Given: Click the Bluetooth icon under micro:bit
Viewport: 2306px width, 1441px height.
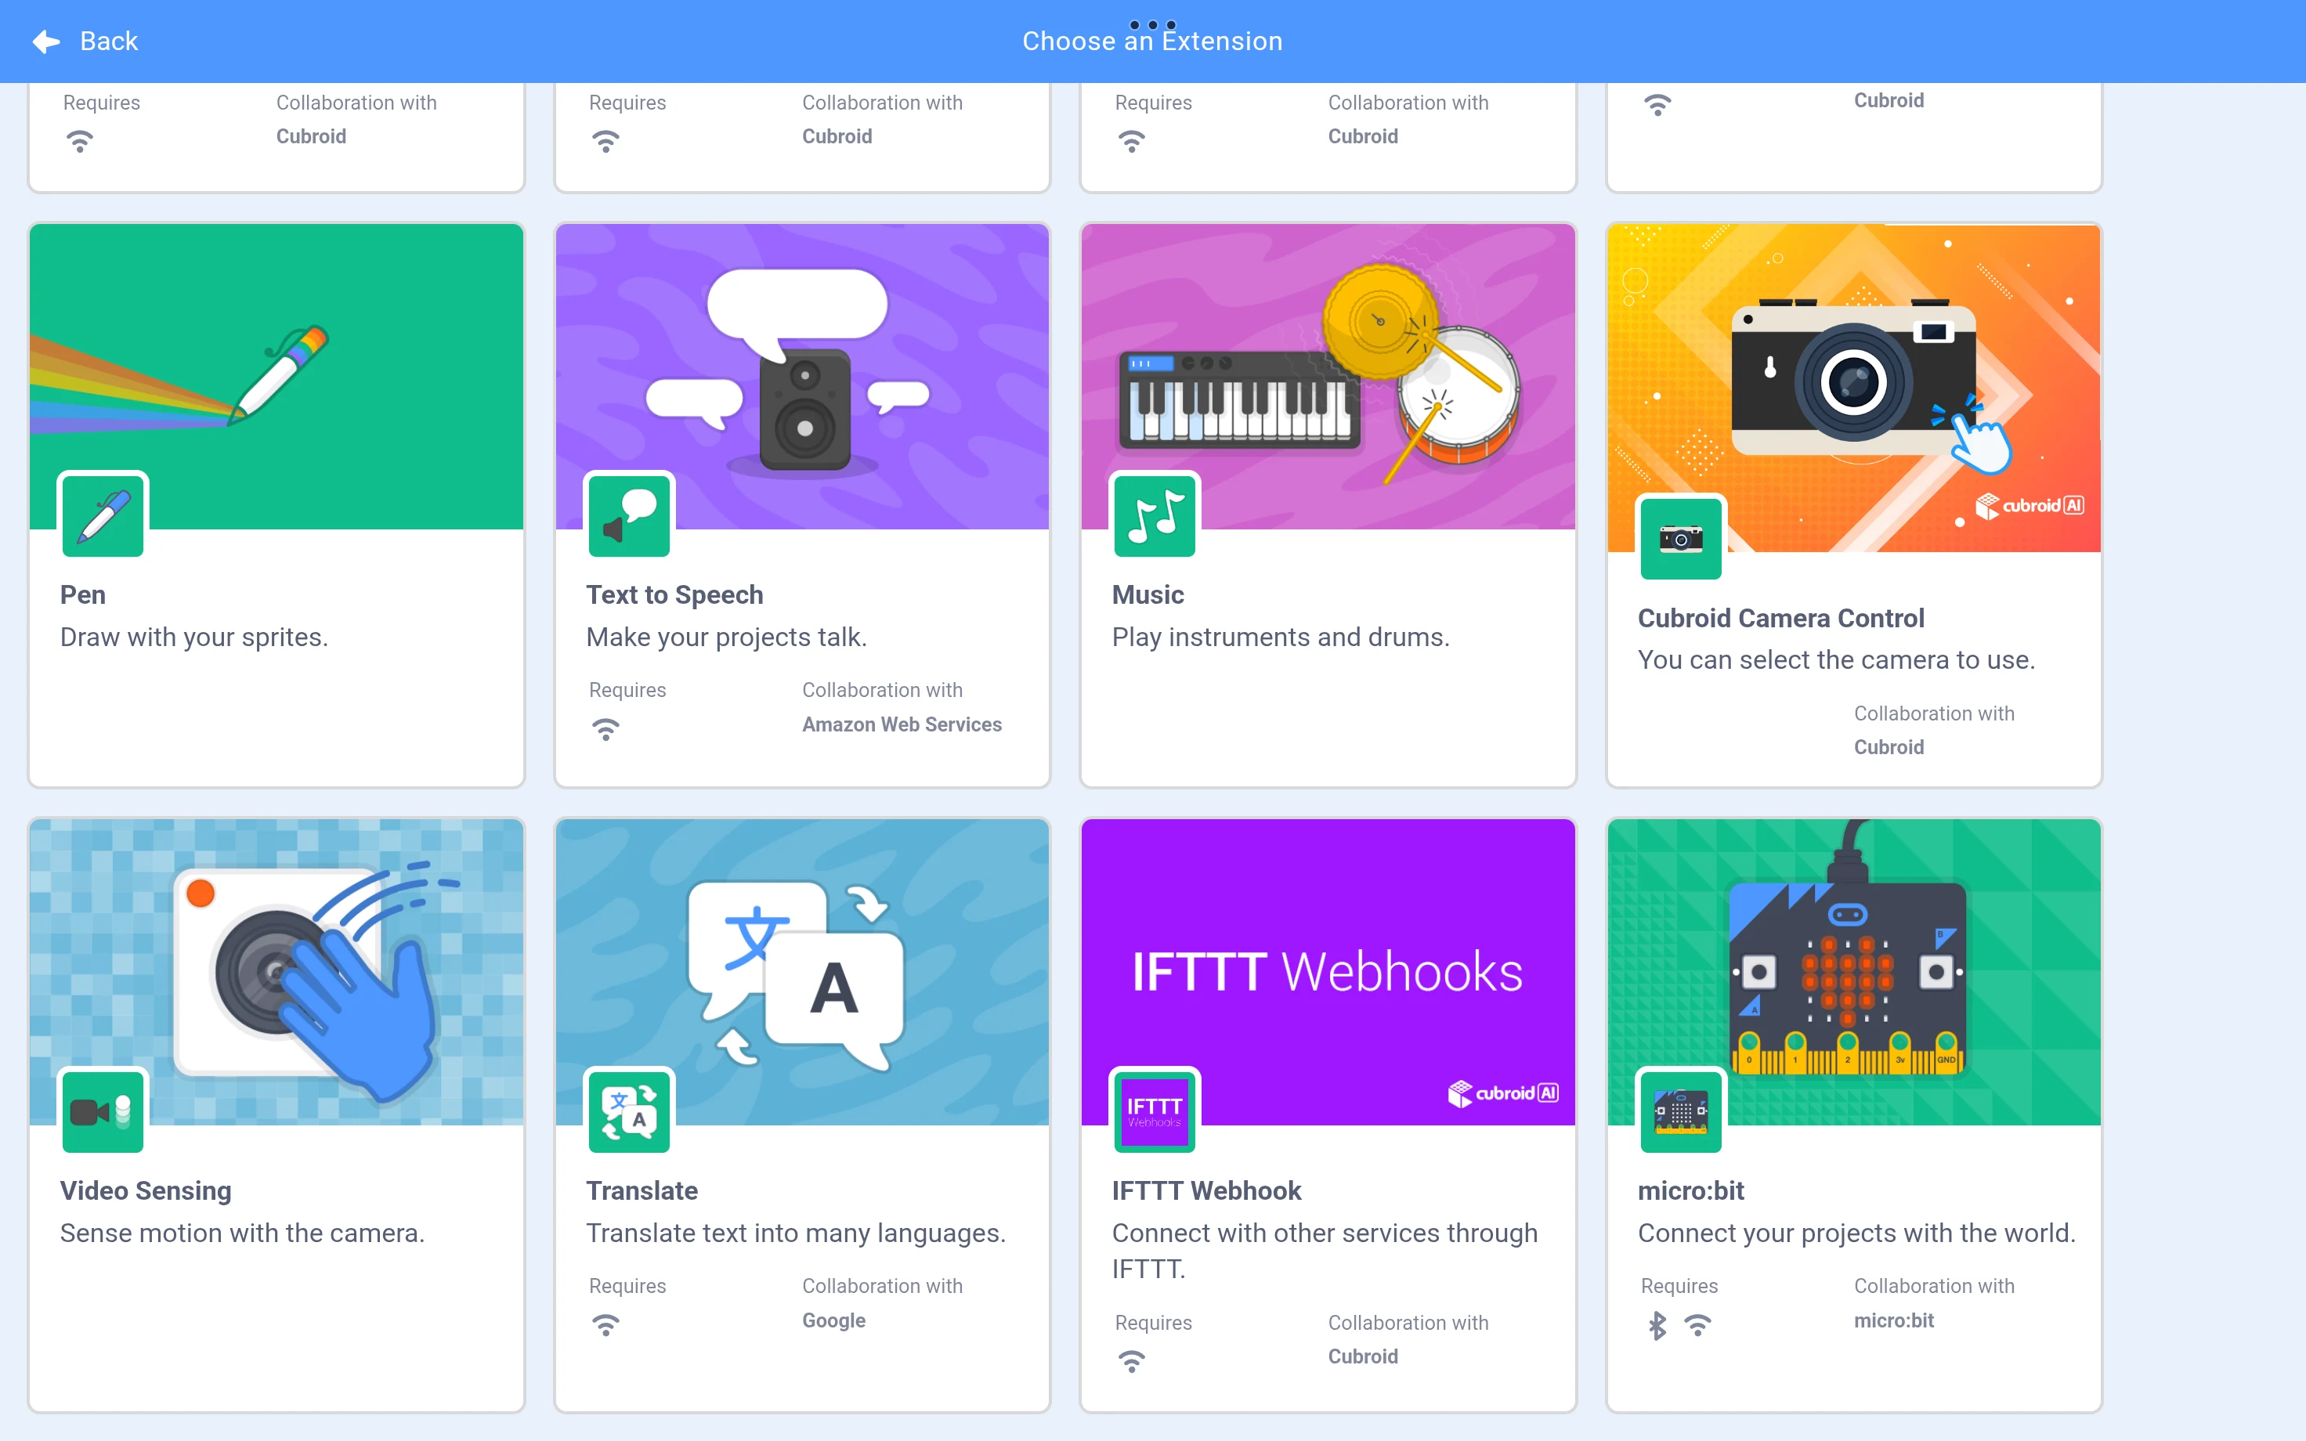Looking at the screenshot, I should (x=1657, y=1325).
